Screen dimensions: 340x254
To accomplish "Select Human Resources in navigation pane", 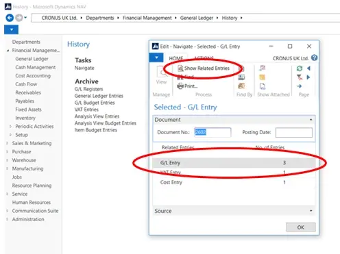I will 32,203.
